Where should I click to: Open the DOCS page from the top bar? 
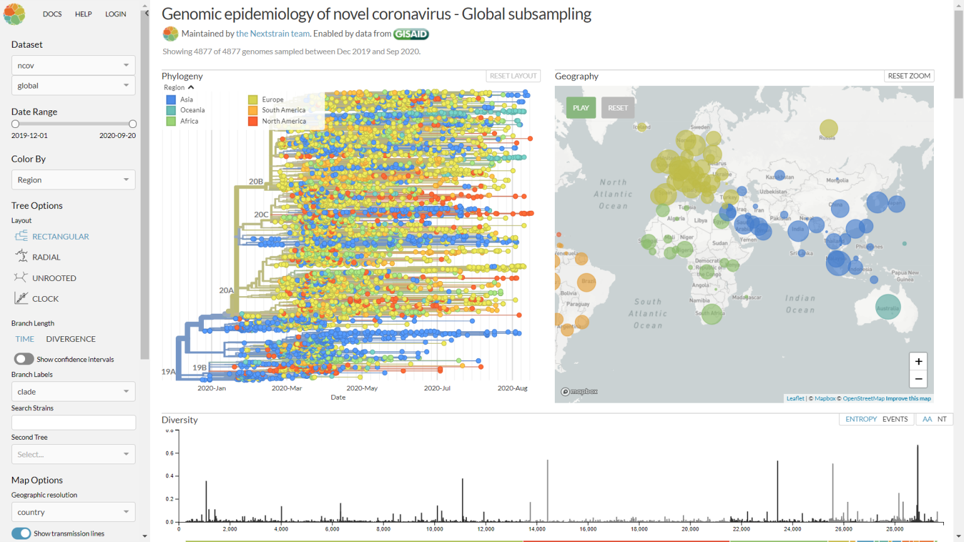52,13
